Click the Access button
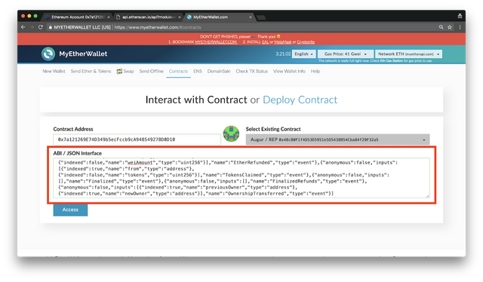The height and width of the screenshot is (282, 483). click(x=70, y=210)
